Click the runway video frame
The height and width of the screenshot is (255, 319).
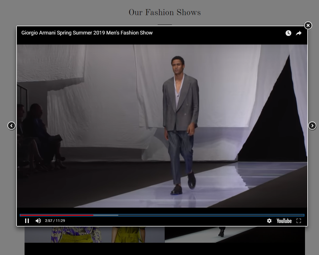coord(162,126)
